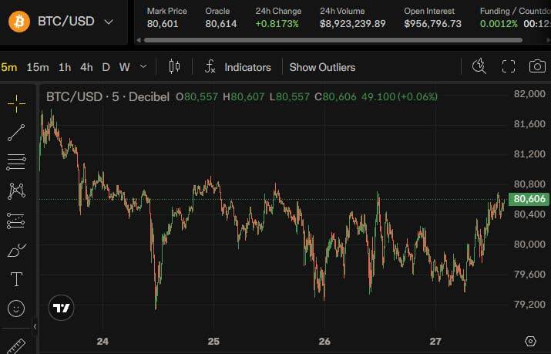Image resolution: width=551 pixels, height=354 pixels.
Task: Click the date label 27 on time axis
Action: pyautogui.click(x=435, y=342)
